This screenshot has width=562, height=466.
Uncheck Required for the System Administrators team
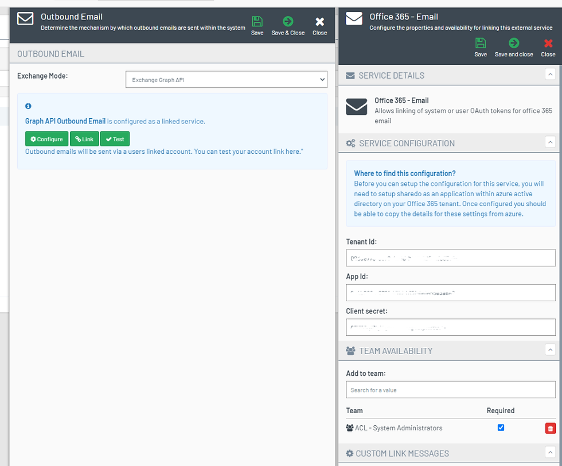[501, 428]
